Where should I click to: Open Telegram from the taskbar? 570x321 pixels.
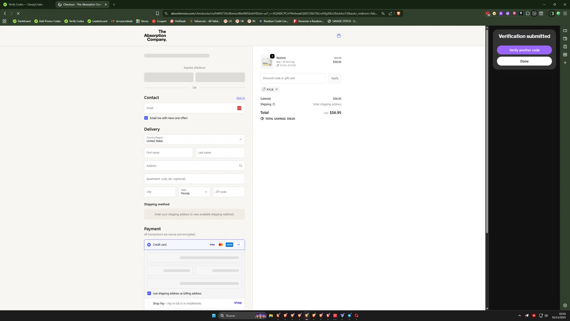tap(349, 316)
